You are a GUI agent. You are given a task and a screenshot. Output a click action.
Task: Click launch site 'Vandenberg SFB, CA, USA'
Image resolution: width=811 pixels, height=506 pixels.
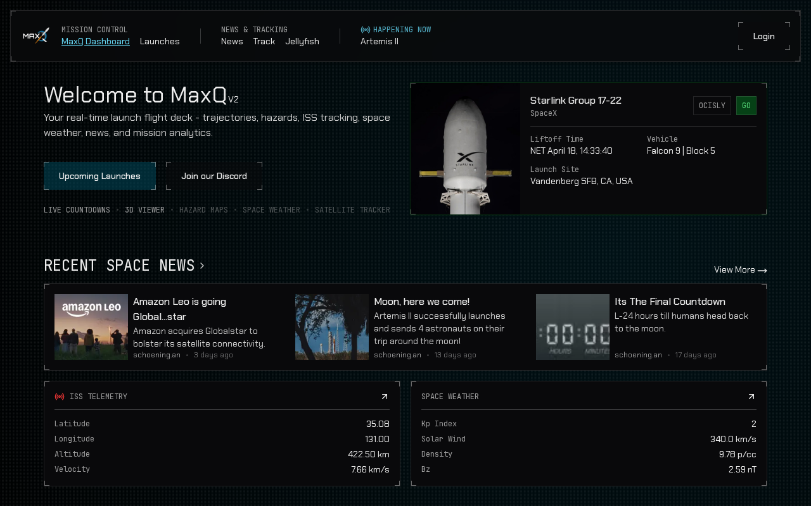(582, 181)
